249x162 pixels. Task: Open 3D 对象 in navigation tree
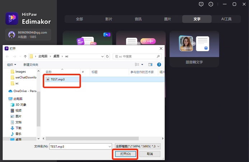coord(18,105)
